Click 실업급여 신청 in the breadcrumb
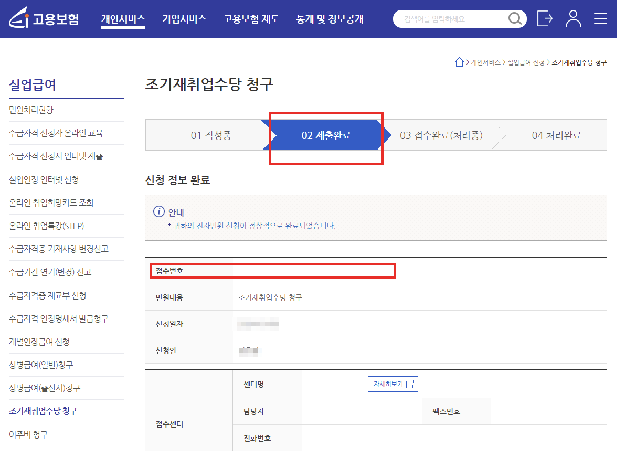Viewport: 626px width, 459px height. (x=525, y=62)
